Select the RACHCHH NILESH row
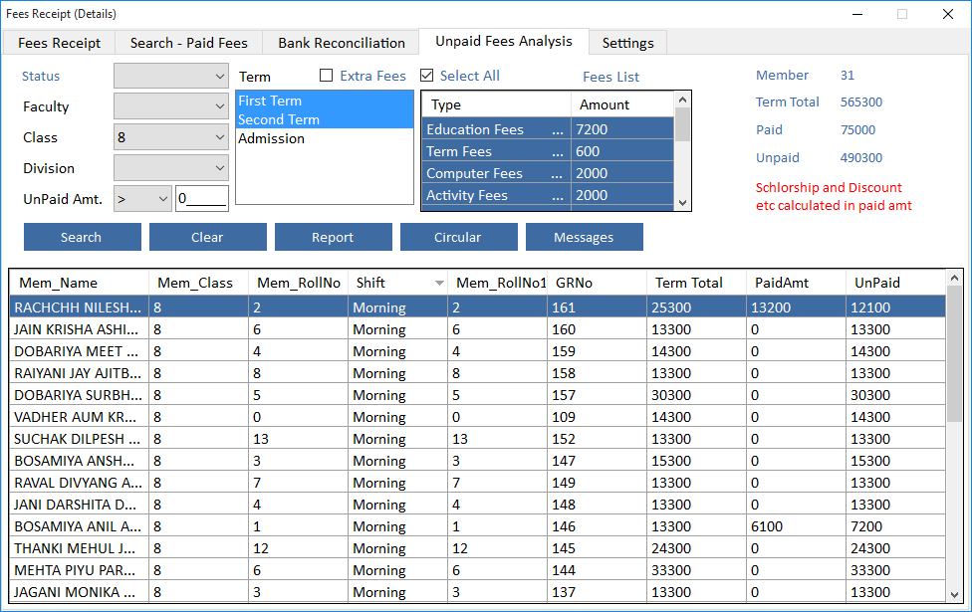Viewport: 972px width, 612px height. [478, 307]
